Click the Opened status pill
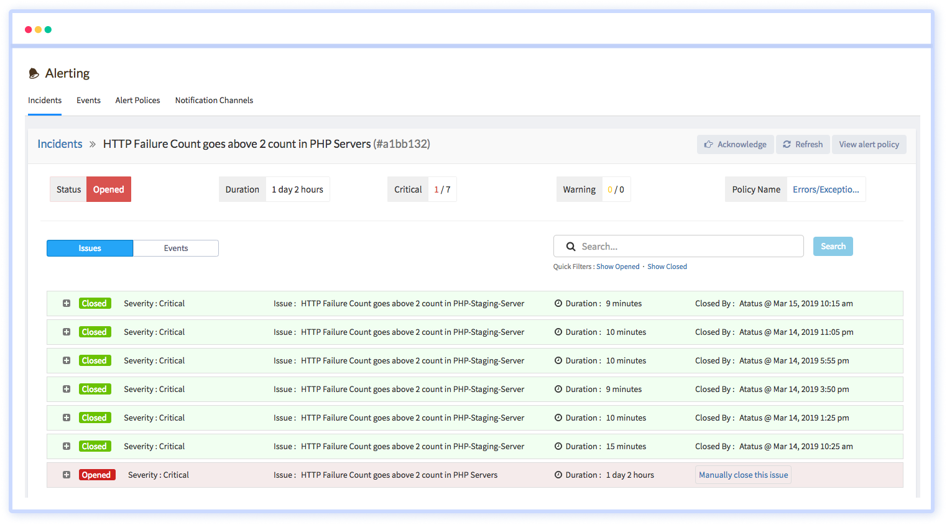947x525 pixels. pyautogui.click(x=108, y=189)
